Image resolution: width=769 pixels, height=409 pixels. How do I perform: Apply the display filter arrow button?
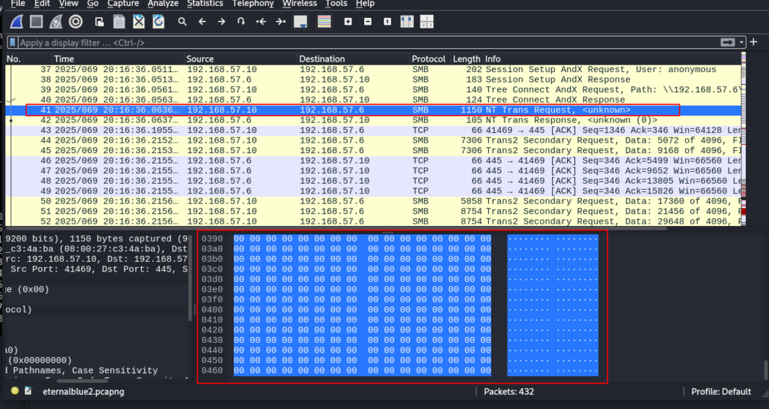click(728, 43)
